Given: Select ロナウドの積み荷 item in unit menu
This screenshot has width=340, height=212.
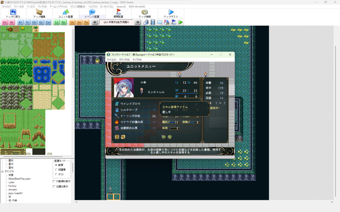Looking at the screenshot, I should pyautogui.click(x=135, y=122).
